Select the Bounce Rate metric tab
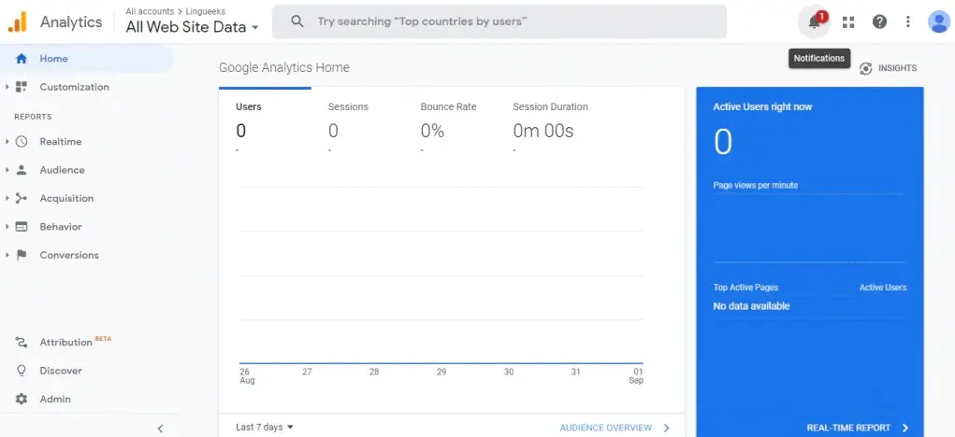Viewport: 955px width, 437px height. pos(448,120)
